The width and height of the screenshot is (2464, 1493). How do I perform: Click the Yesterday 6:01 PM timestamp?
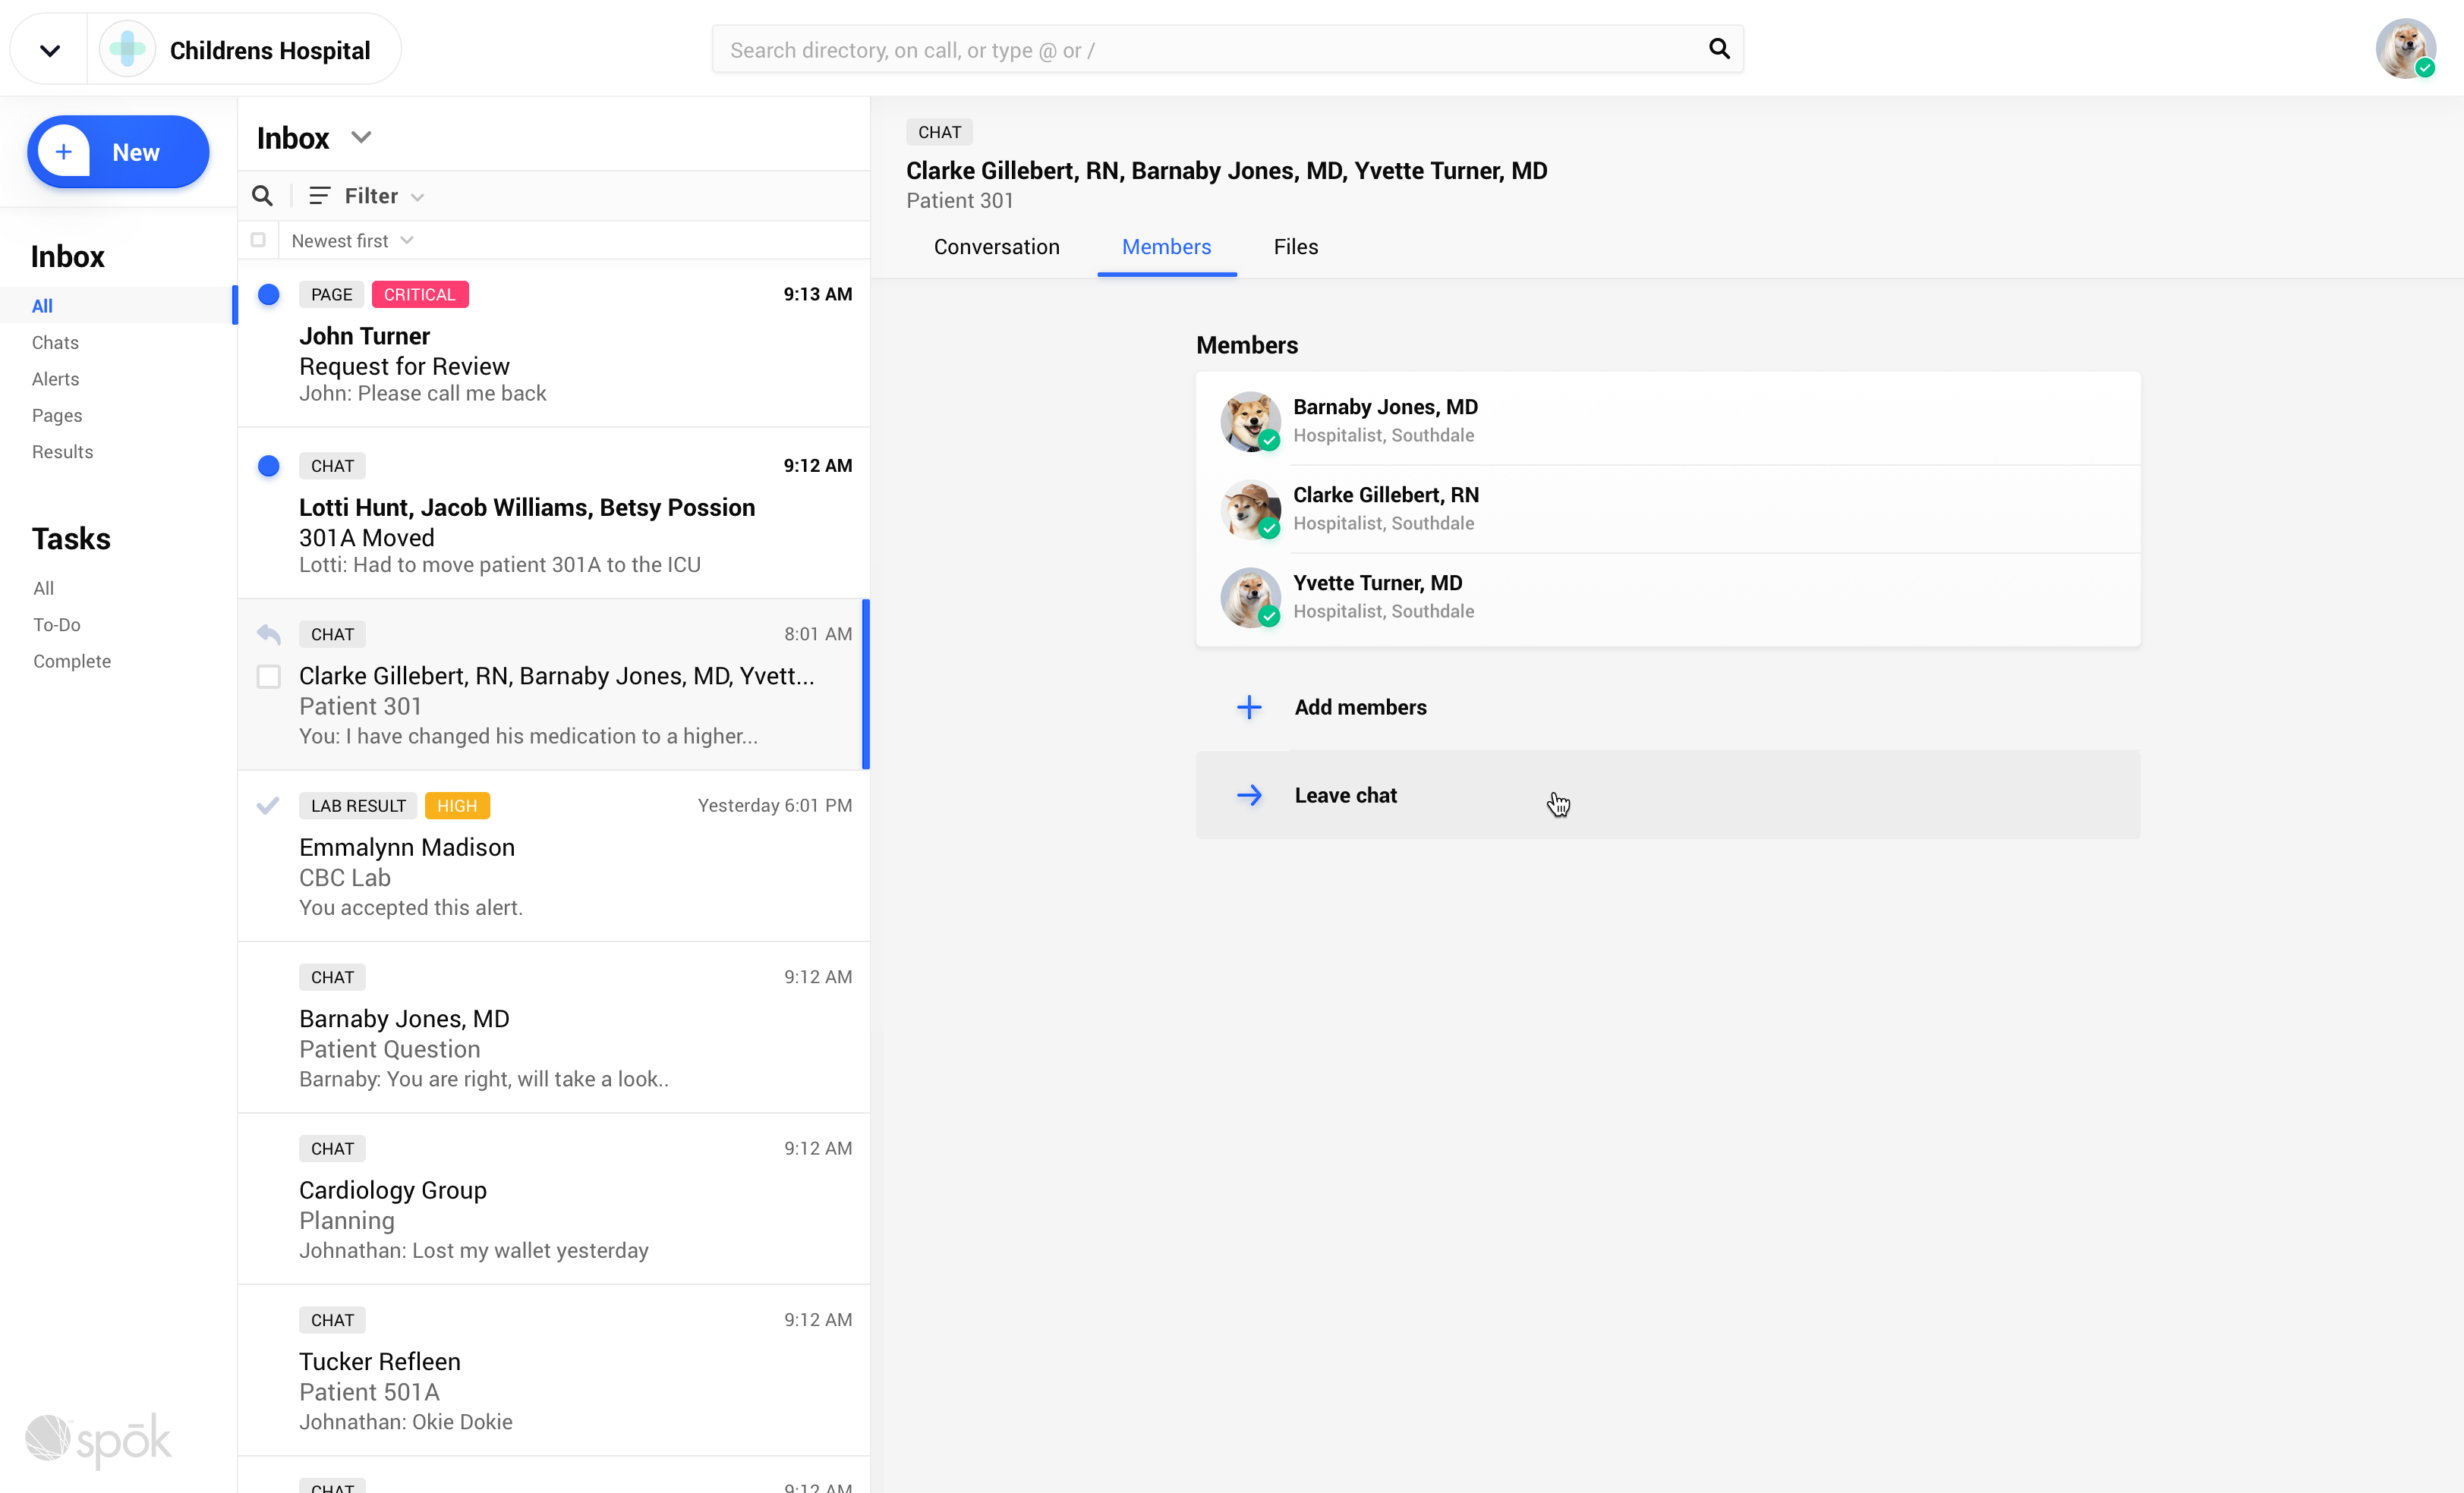click(775, 806)
